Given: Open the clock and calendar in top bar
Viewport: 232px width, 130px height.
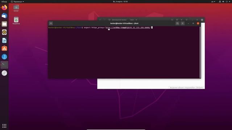Looking at the screenshot, I should 120,1.
